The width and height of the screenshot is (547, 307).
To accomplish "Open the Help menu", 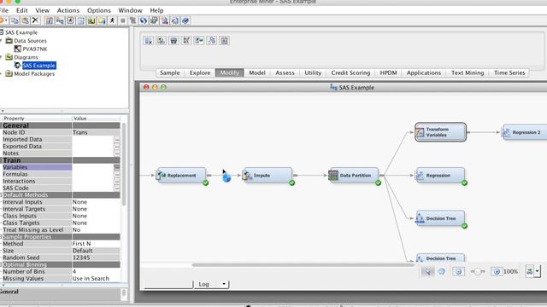I will pos(156,10).
